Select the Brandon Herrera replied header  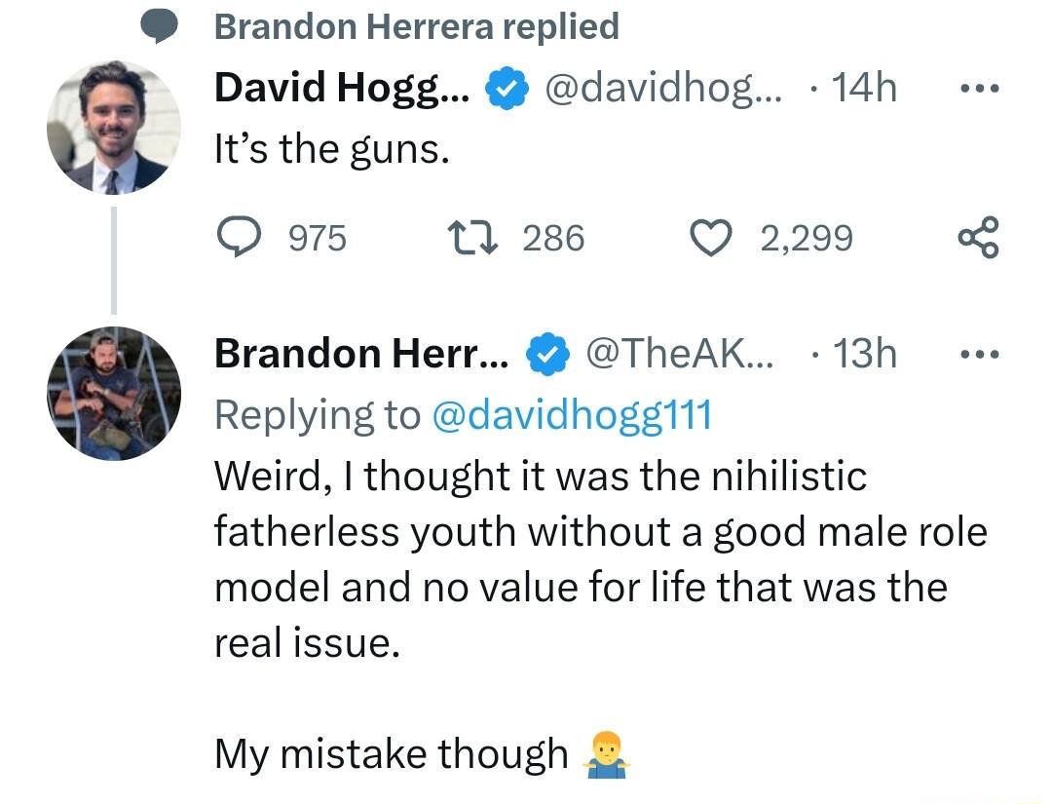(419, 25)
